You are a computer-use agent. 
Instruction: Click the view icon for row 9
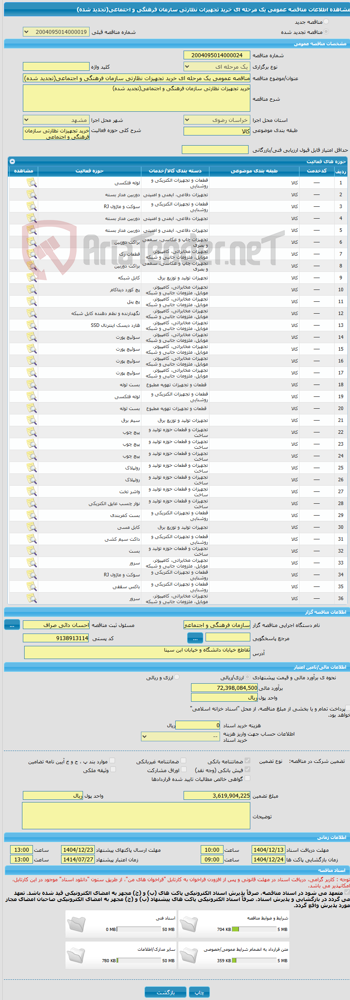coord(32,278)
